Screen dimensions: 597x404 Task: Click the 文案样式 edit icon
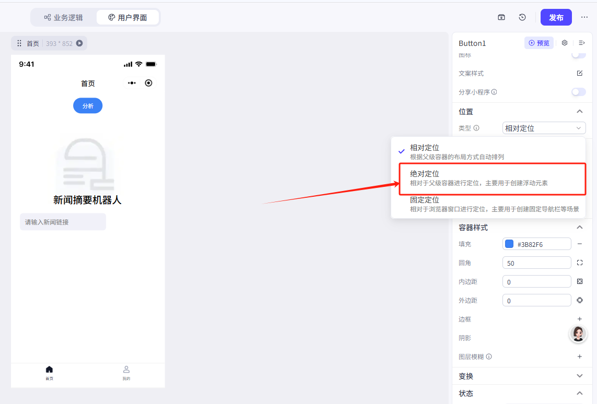coord(579,73)
